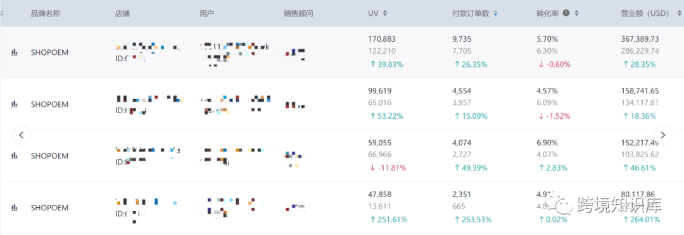The height and width of the screenshot is (235, 684).
Task: Click first row SHOPOEM brand name
Action: point(50,52)
